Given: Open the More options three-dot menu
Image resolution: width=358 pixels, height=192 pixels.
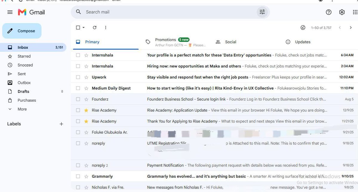Looking at the screenshot, I should 106,28.
